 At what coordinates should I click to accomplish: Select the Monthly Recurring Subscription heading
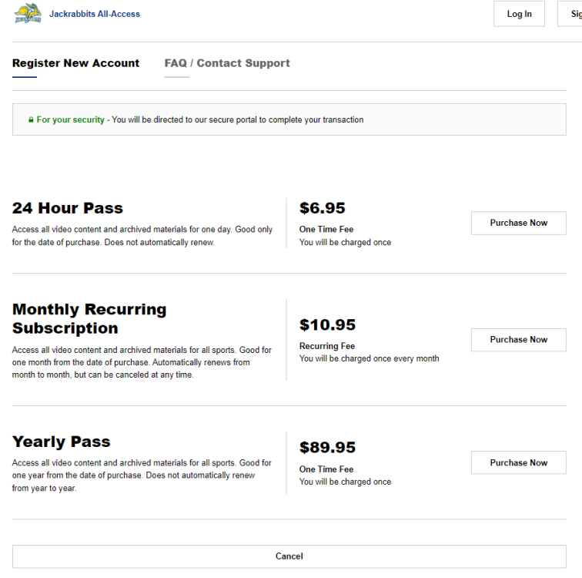click(89, 319)
